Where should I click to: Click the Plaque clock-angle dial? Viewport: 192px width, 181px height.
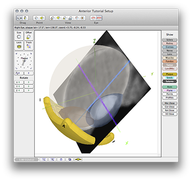[x=24, y=61]
